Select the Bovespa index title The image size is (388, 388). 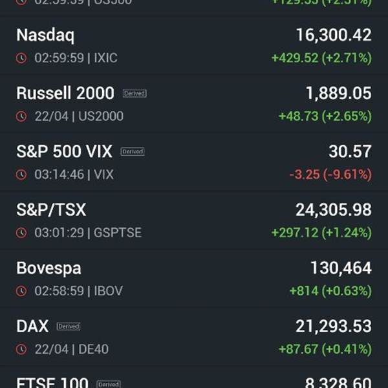(48, 268)
